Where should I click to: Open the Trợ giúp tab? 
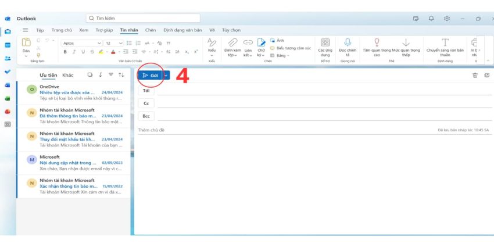pyautogui.click(x=104, y=30)
